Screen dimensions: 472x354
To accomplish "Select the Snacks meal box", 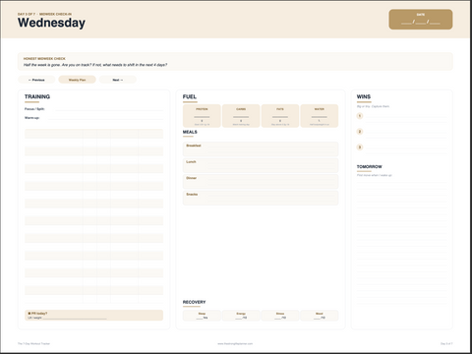I will 261,198.
